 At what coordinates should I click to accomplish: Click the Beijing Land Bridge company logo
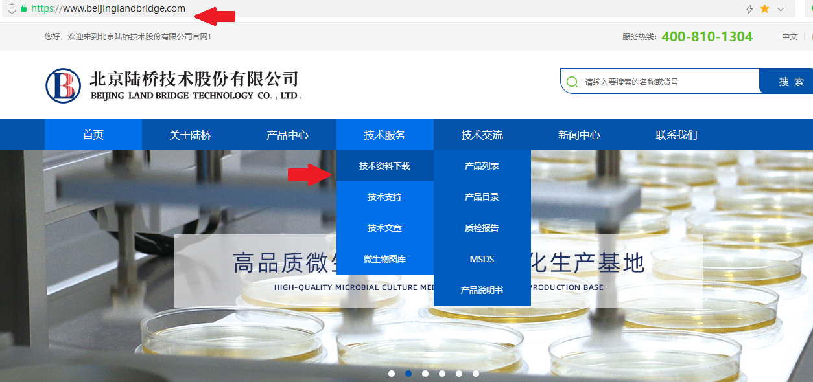click(63, 85)
